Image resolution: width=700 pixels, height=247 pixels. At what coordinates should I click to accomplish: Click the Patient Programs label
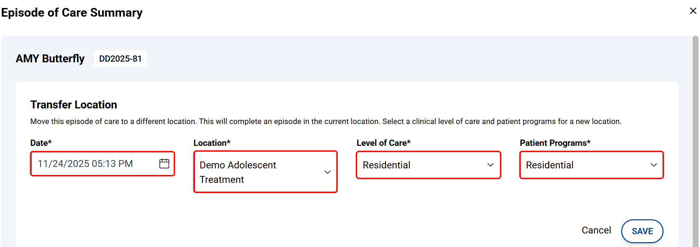click(555, 143)
